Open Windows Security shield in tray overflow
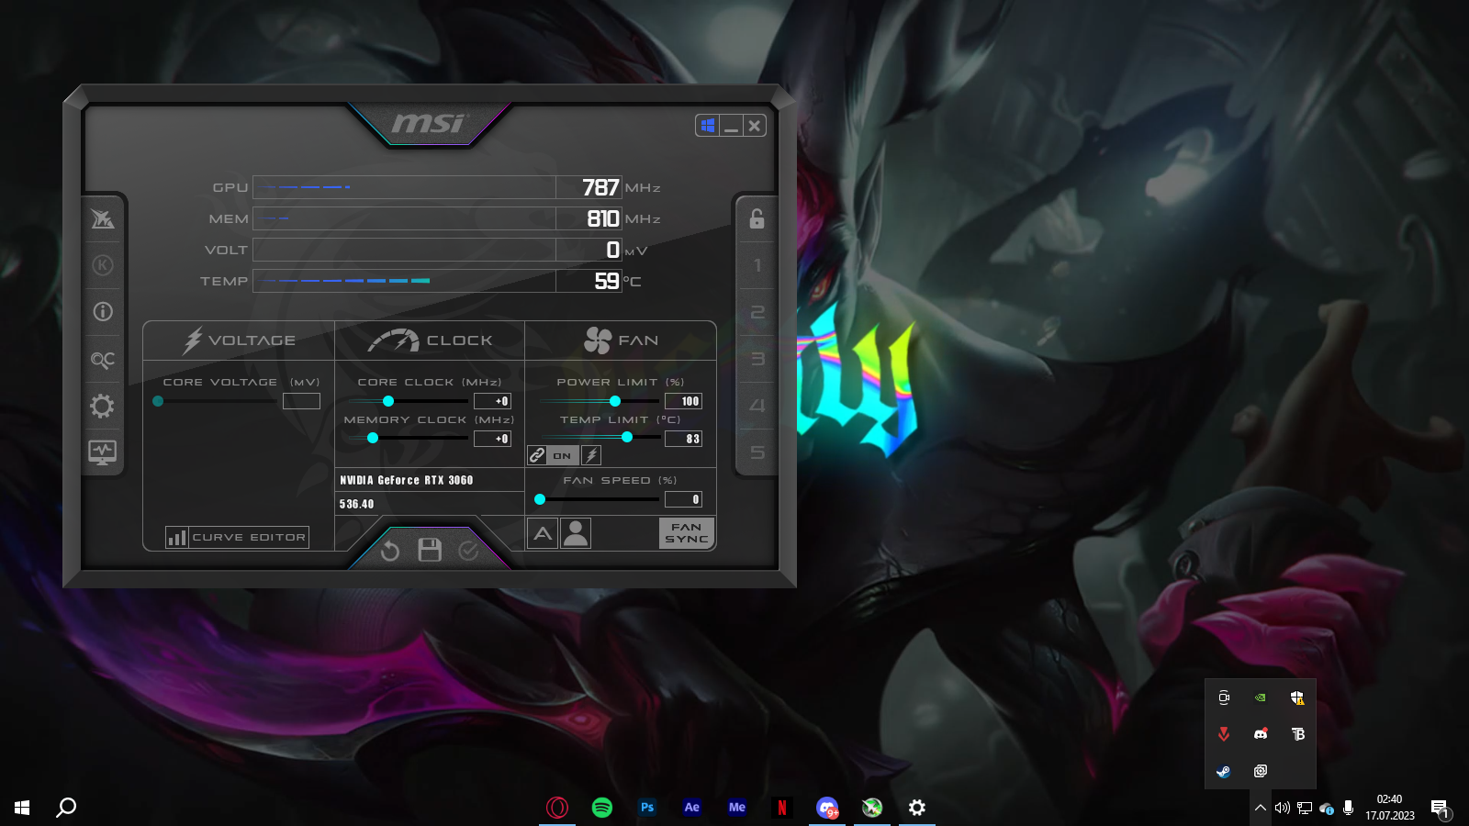 pyautogui.click(x=1297, y=698)
